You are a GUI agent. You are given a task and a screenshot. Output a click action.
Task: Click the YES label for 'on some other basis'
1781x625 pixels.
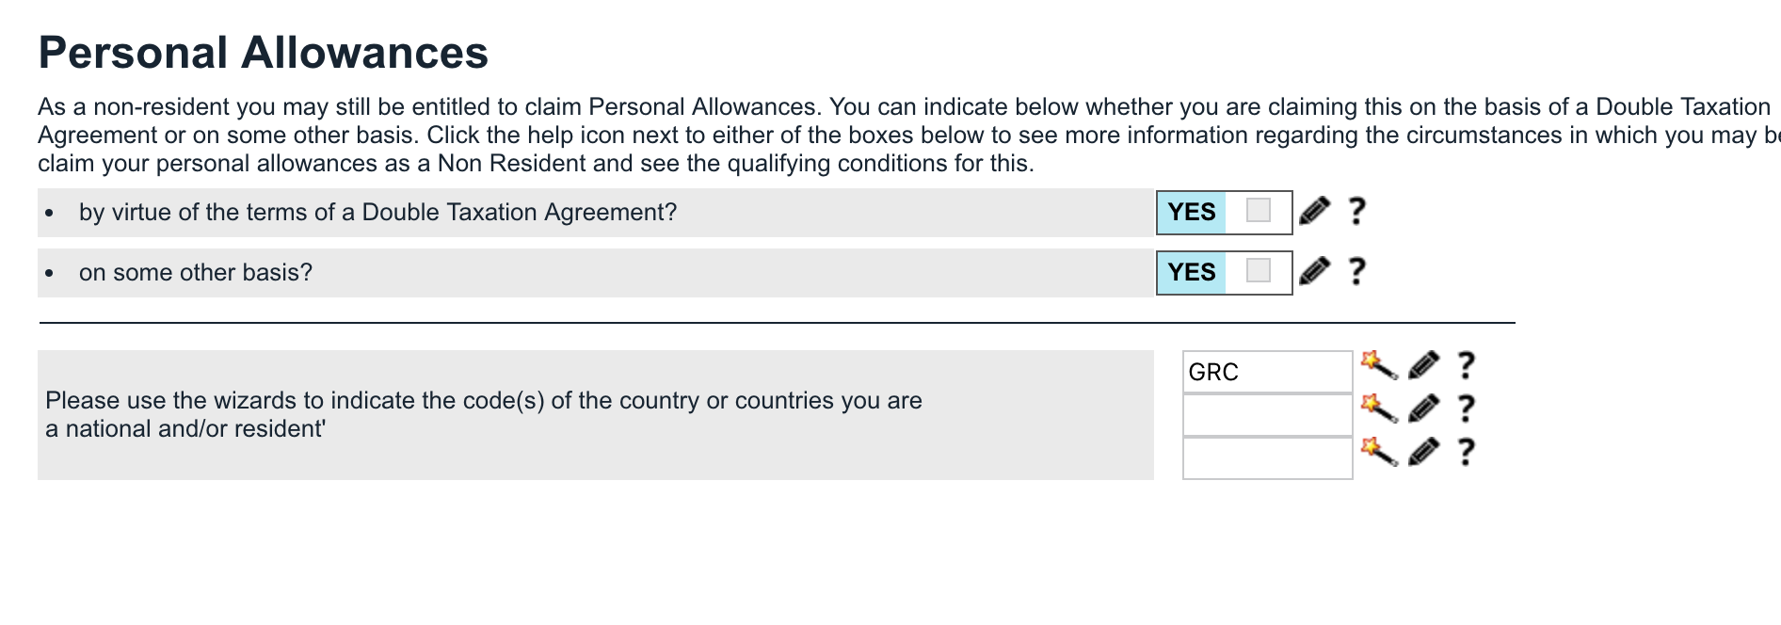pos(1192,272)
